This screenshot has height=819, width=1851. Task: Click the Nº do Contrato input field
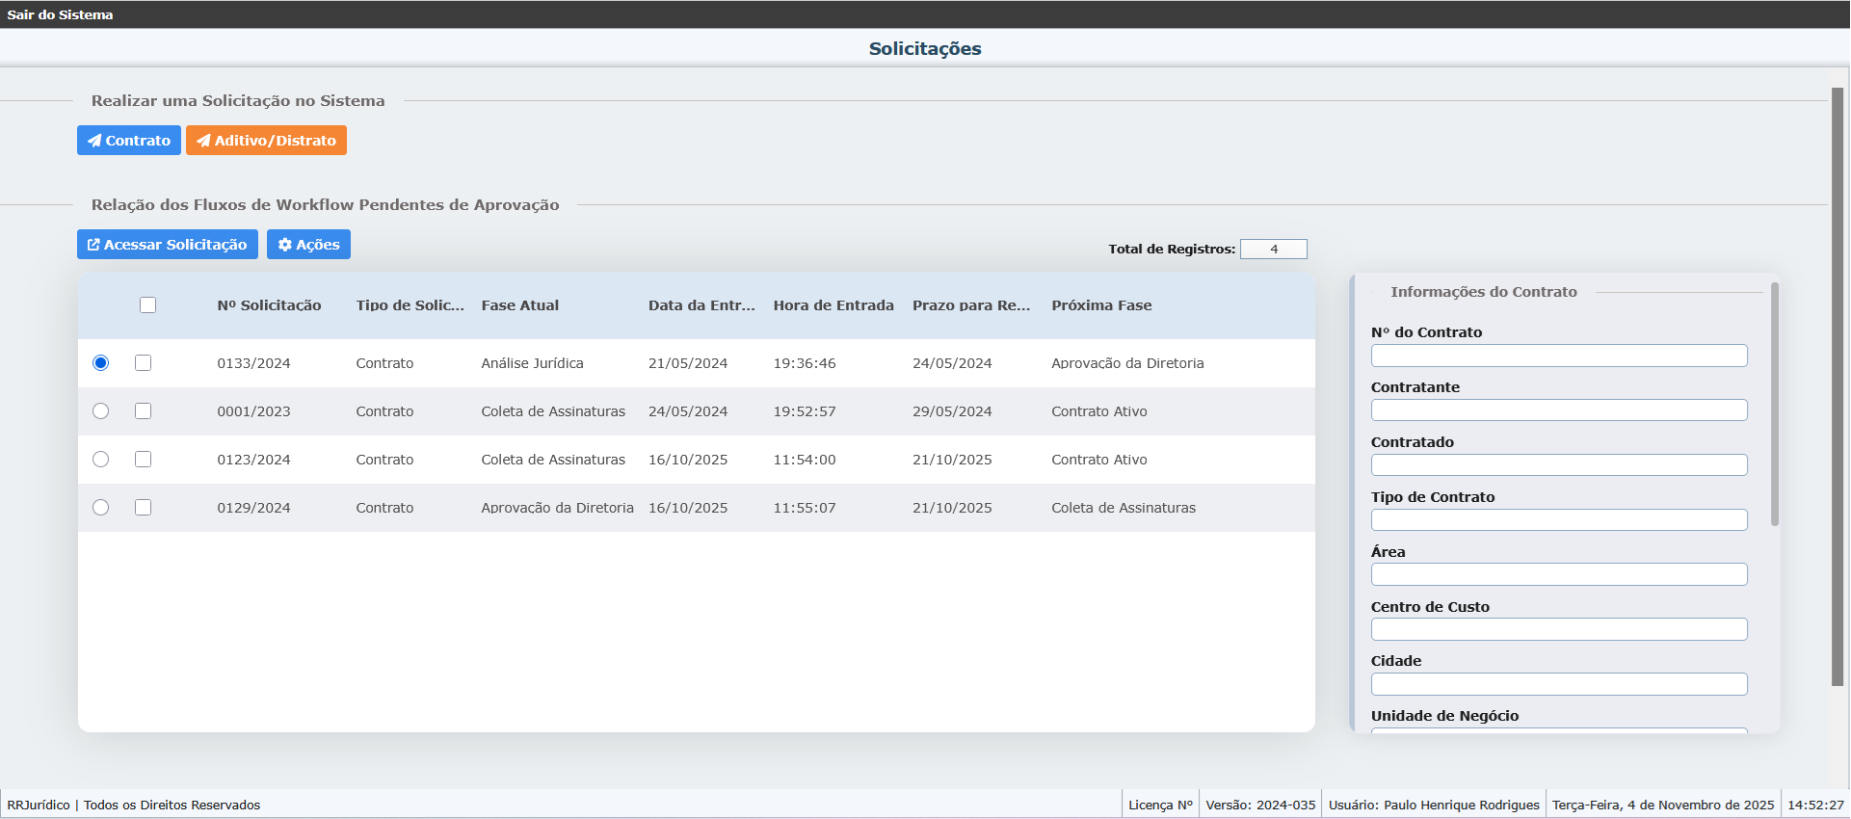(1558, 356)
